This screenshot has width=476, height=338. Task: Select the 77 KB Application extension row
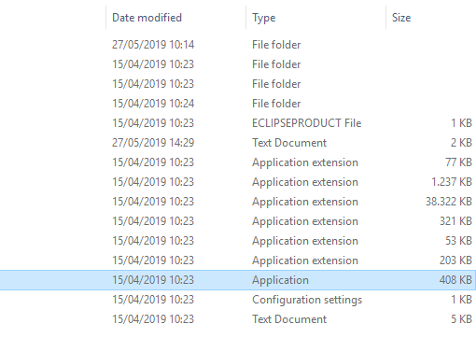(x=238, y=162)
